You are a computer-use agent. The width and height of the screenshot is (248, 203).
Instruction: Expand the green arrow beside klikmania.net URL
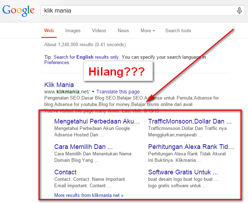click(x=93, y=92)
